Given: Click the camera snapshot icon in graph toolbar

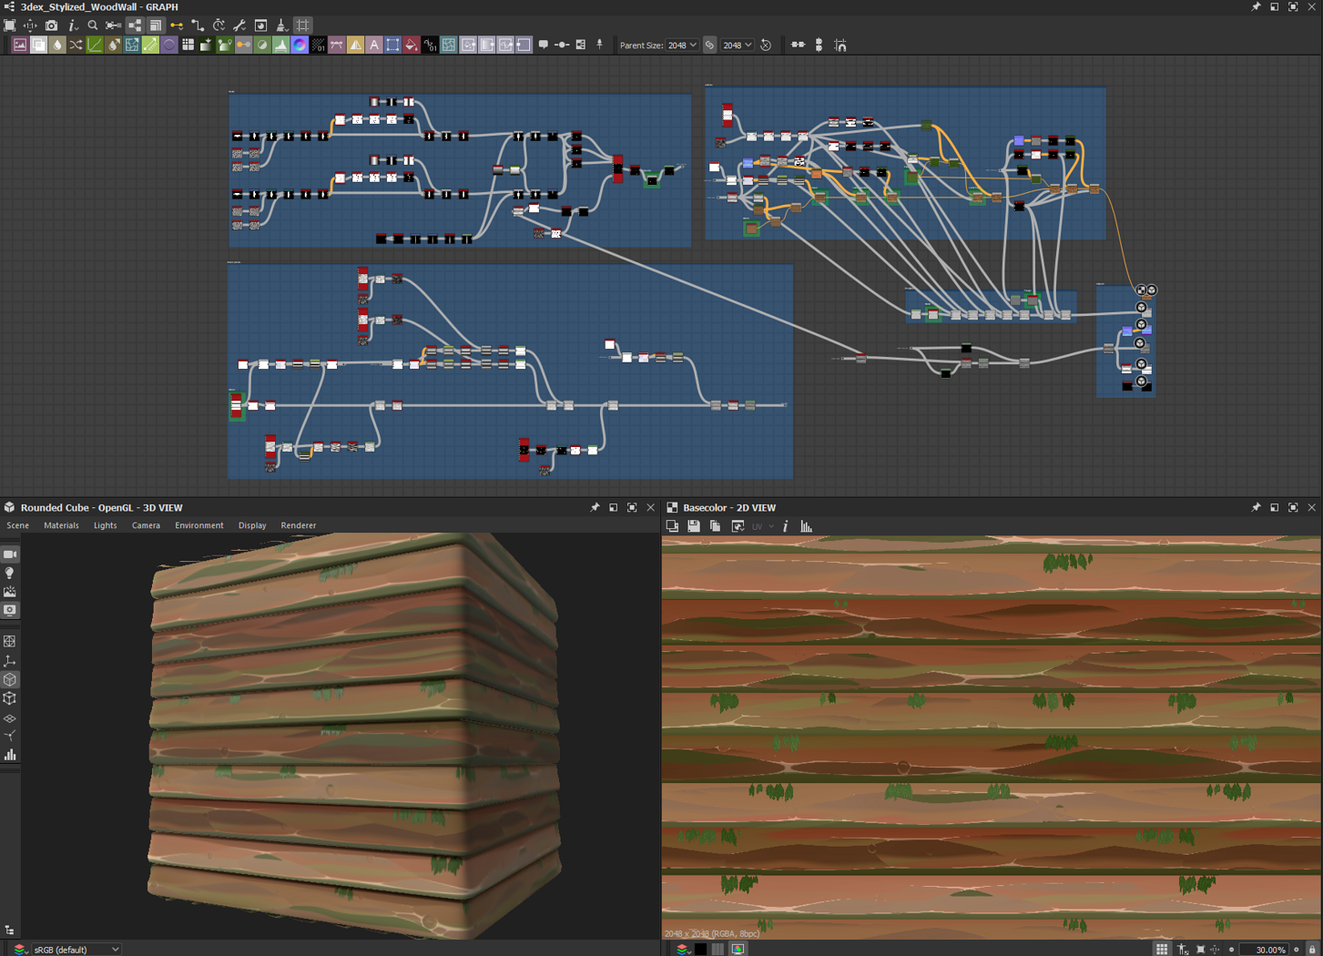Looking at the screenshot, I should (51, 25).
